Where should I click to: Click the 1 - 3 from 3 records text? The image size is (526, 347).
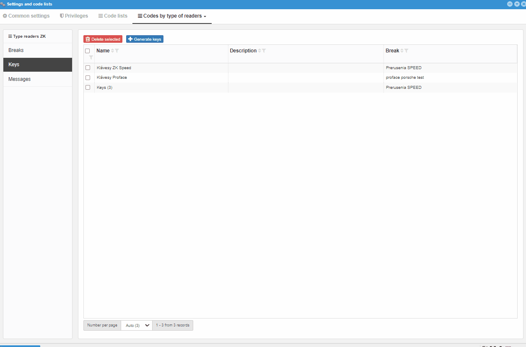click(x=173, y=325)
